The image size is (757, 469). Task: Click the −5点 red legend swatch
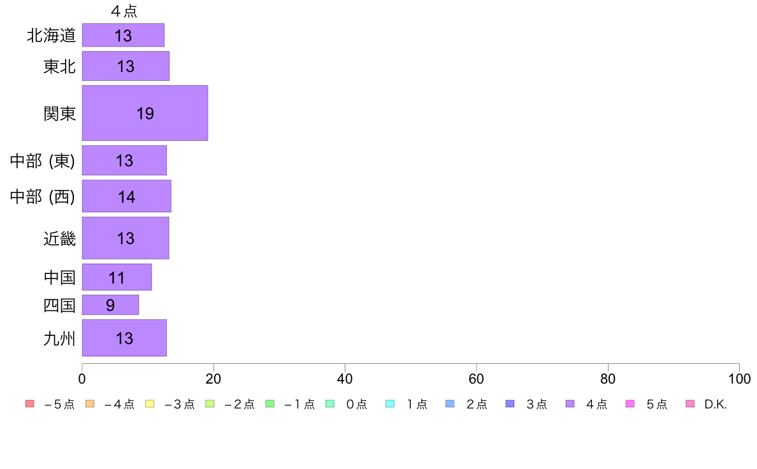tap(30, 404)
